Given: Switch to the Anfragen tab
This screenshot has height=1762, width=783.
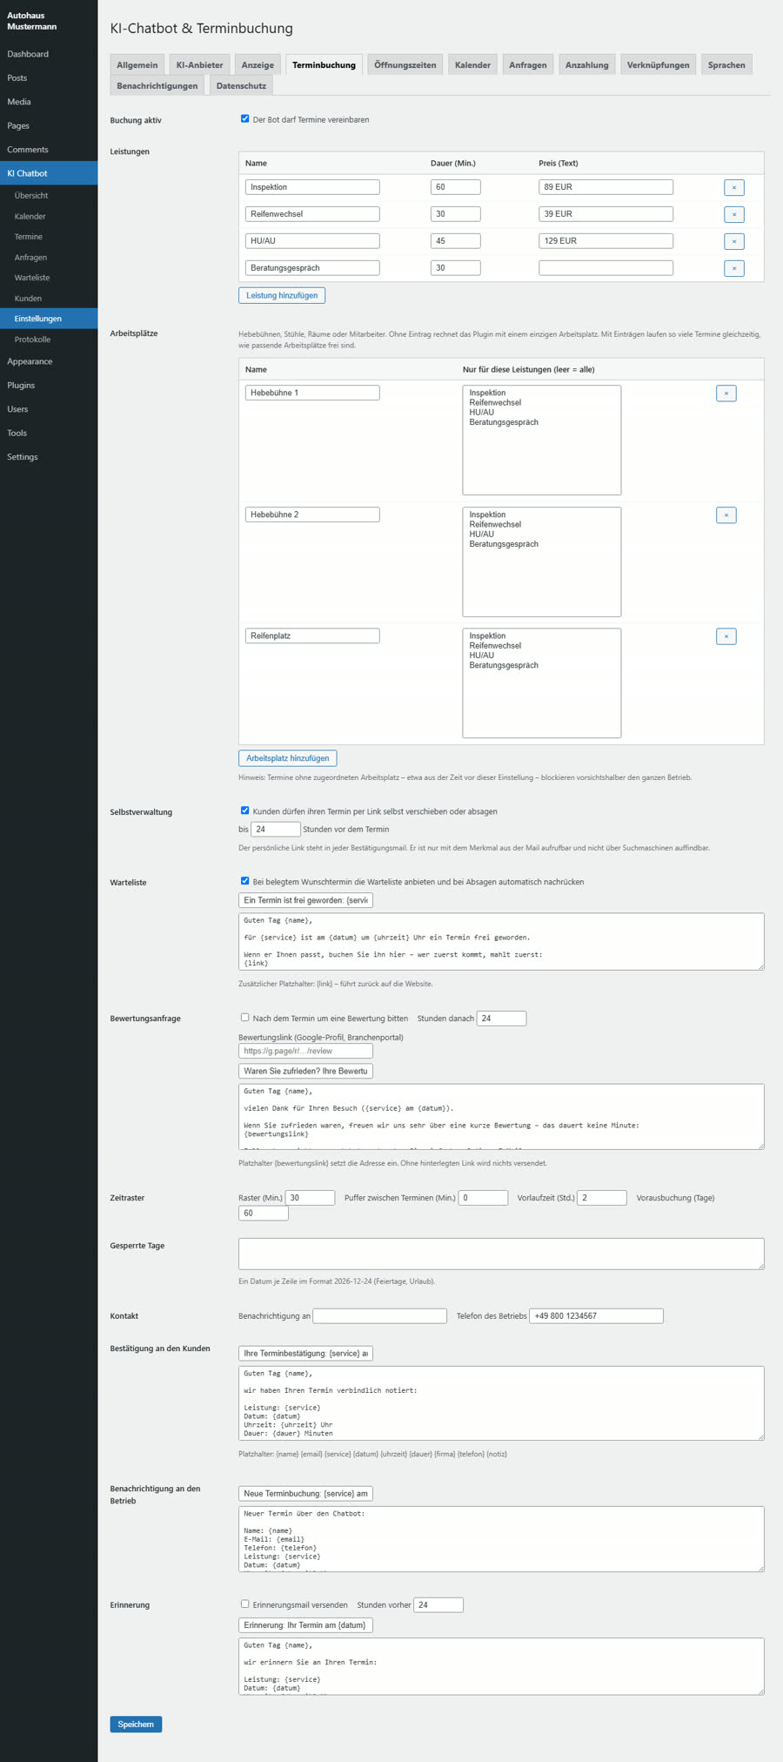Looking at the screenshot, I should 528,64.
